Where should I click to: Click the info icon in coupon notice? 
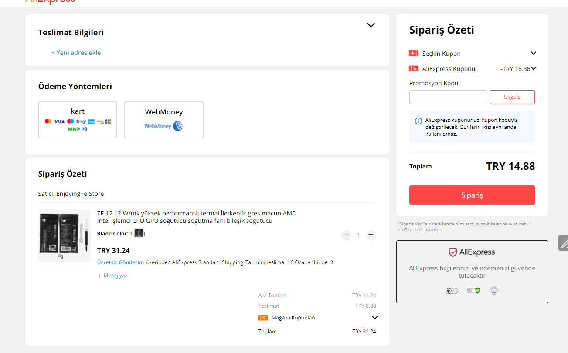click(x=418, y=121)
